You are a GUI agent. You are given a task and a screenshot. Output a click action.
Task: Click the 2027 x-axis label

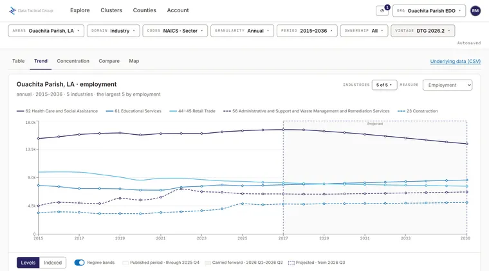pyautogui.click(x=283, y=238)
